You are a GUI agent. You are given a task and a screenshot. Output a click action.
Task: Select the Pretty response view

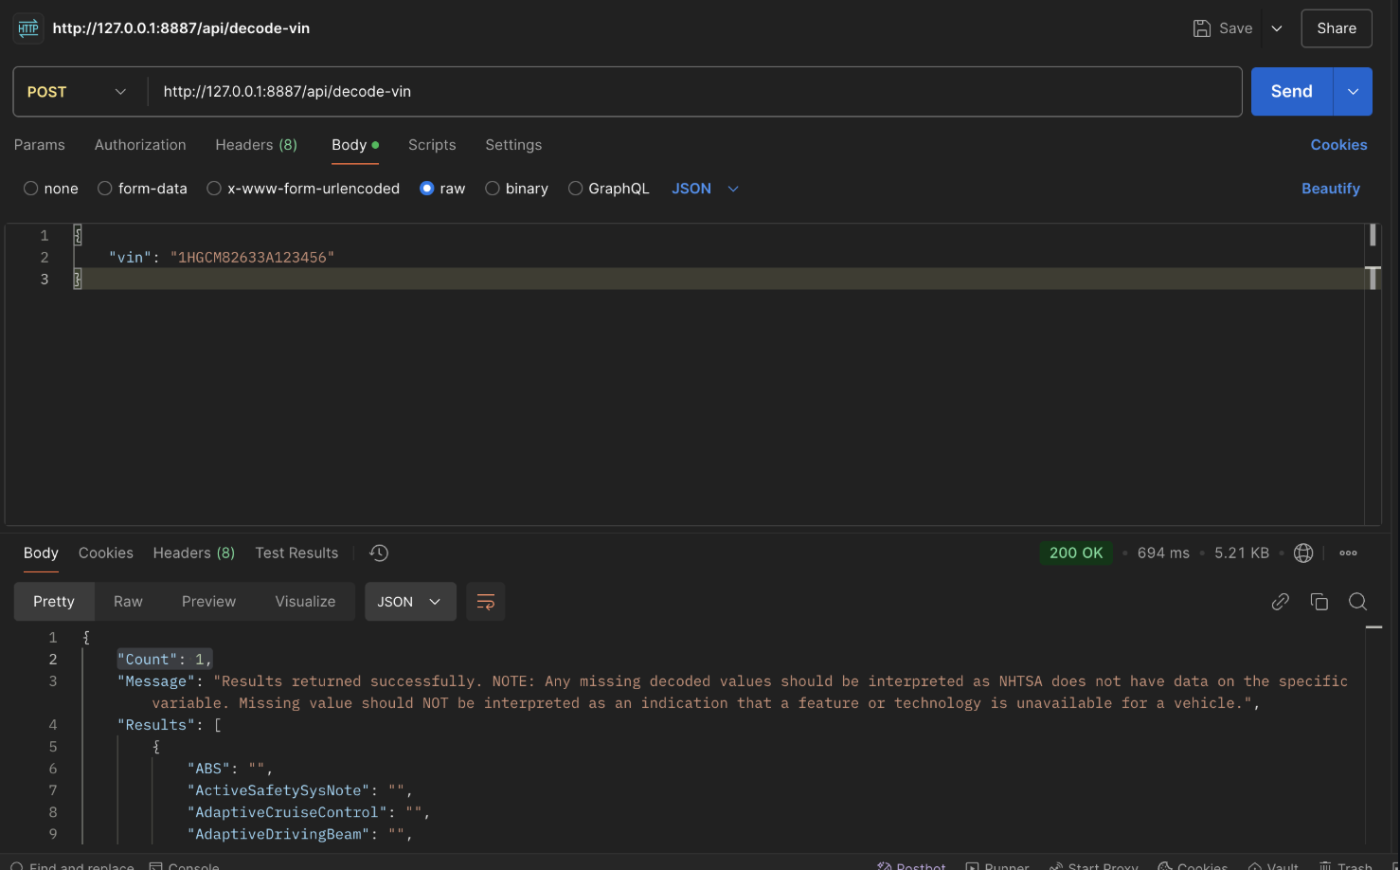coord(54,602)
